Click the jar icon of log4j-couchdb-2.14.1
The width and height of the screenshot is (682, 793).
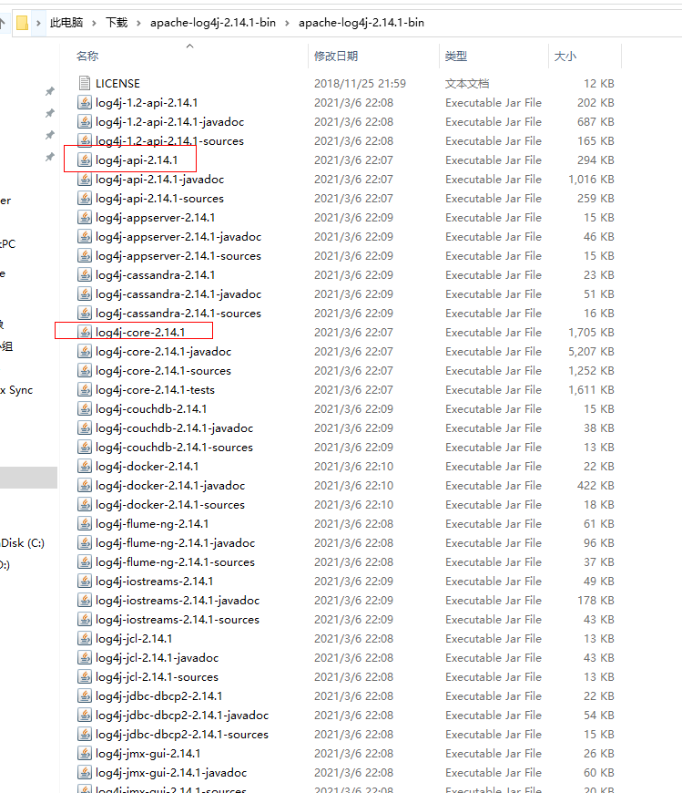[85, 408]
